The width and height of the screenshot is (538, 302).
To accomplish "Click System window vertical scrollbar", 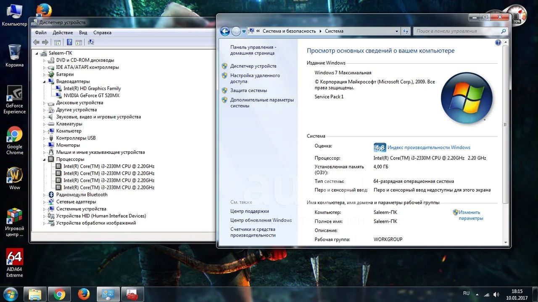I will [x=506, y=143].
